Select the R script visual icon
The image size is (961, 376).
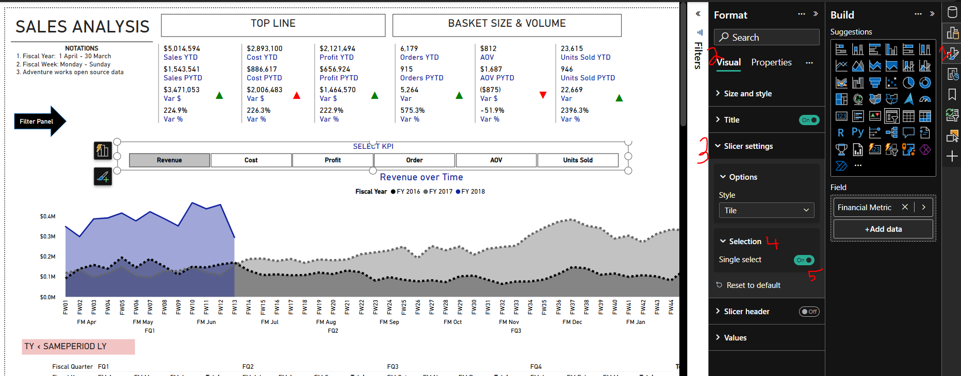(841, 132)
